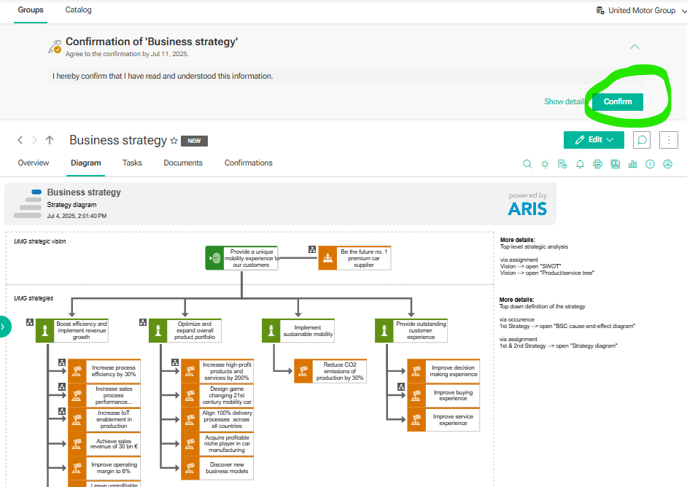Screen dimensions: 687x487
Task: Click the Show details link
Action: click(x=565, y=101)
